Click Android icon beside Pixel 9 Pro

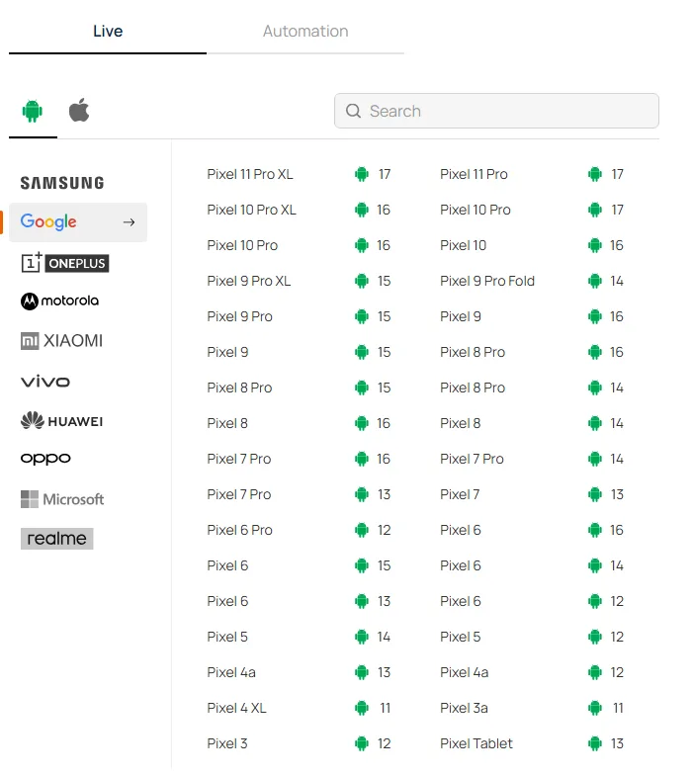(x=362, y=316)
